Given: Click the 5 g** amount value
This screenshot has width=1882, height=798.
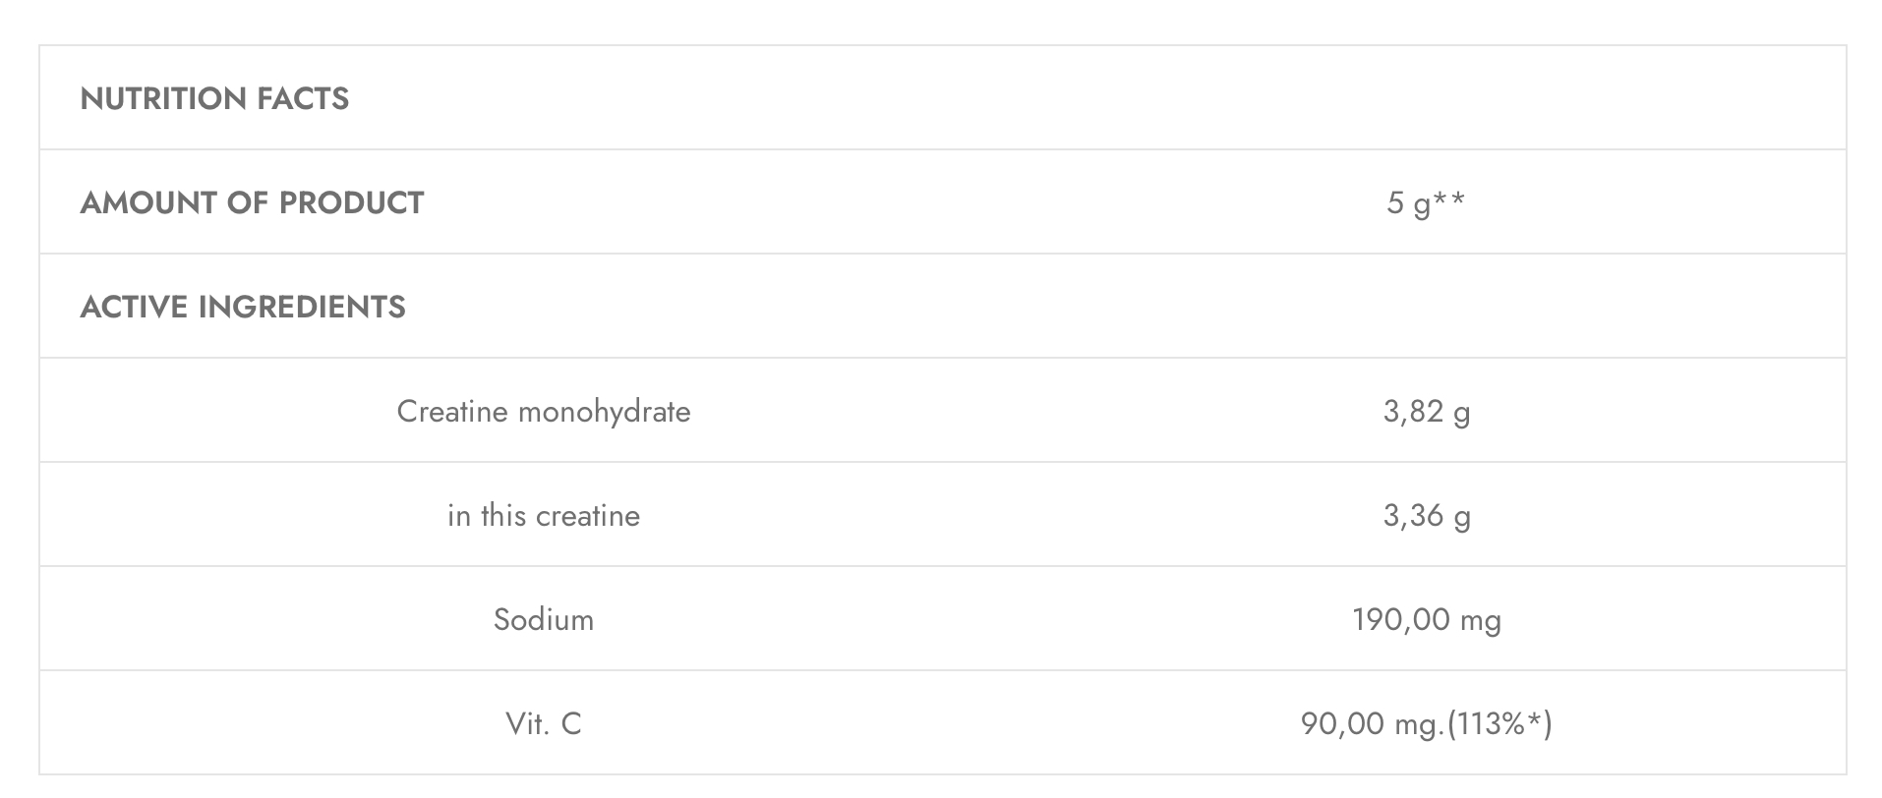Looking at the screenshot, I should (1426, 203).
